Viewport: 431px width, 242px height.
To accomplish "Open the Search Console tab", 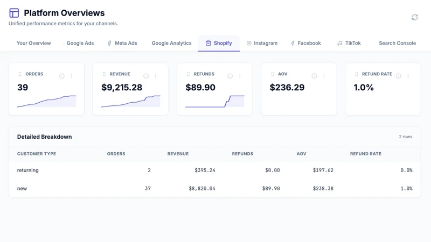I will [x=397, y=43].
